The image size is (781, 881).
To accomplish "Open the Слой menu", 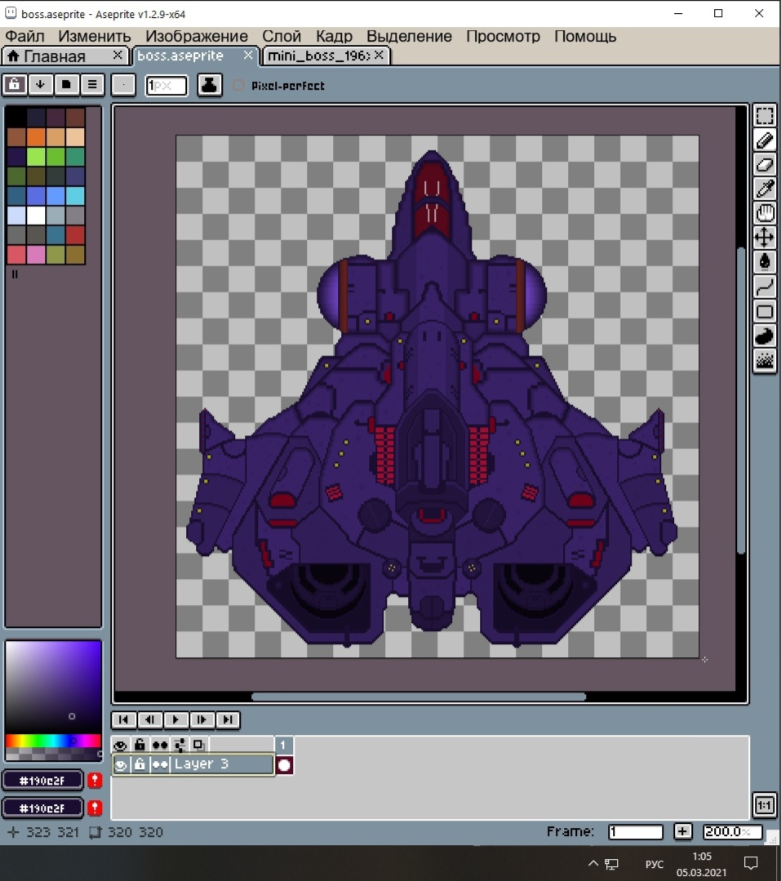I will tap(282, 36).
